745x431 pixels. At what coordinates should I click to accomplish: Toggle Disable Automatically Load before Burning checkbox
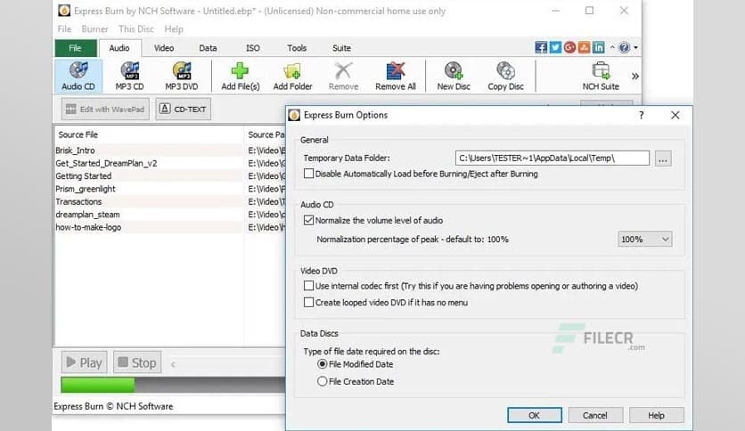309,174
